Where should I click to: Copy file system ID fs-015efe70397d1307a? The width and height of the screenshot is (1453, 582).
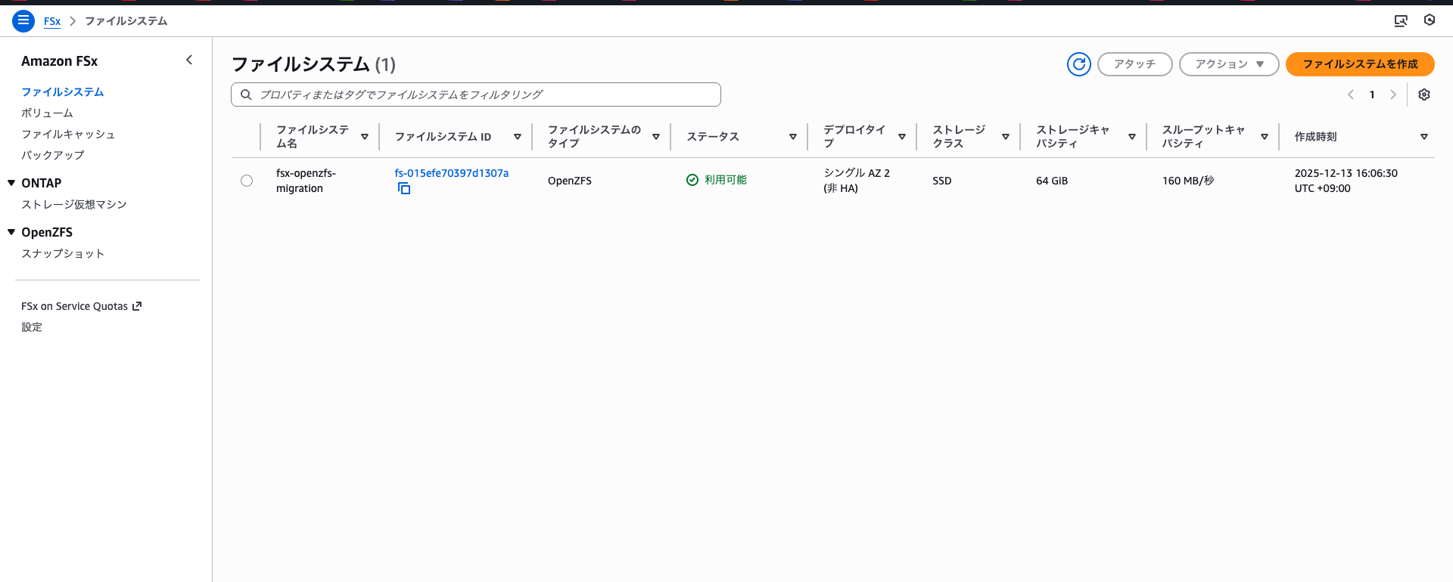click(x=404, y=188)
